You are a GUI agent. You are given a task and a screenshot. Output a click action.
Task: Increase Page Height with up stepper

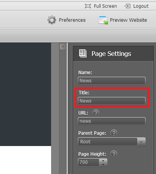pos(103,161)
